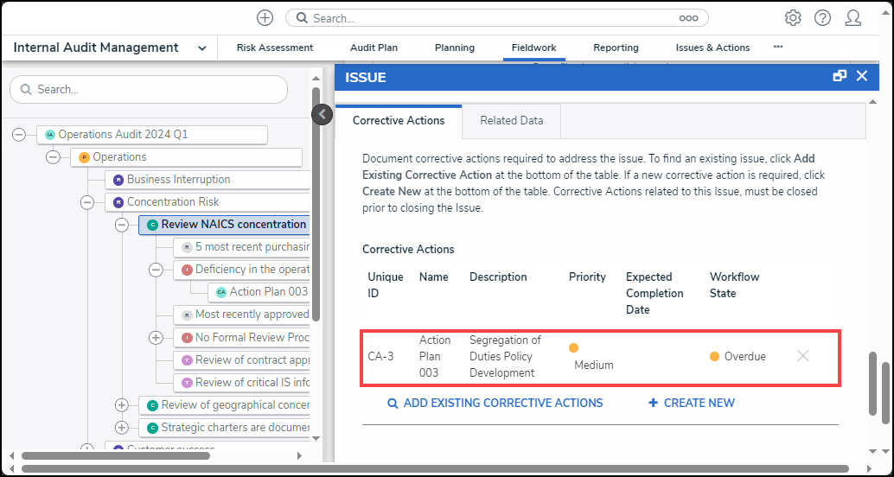Remove corrective action CA-3 with X icon

[802, 356]
